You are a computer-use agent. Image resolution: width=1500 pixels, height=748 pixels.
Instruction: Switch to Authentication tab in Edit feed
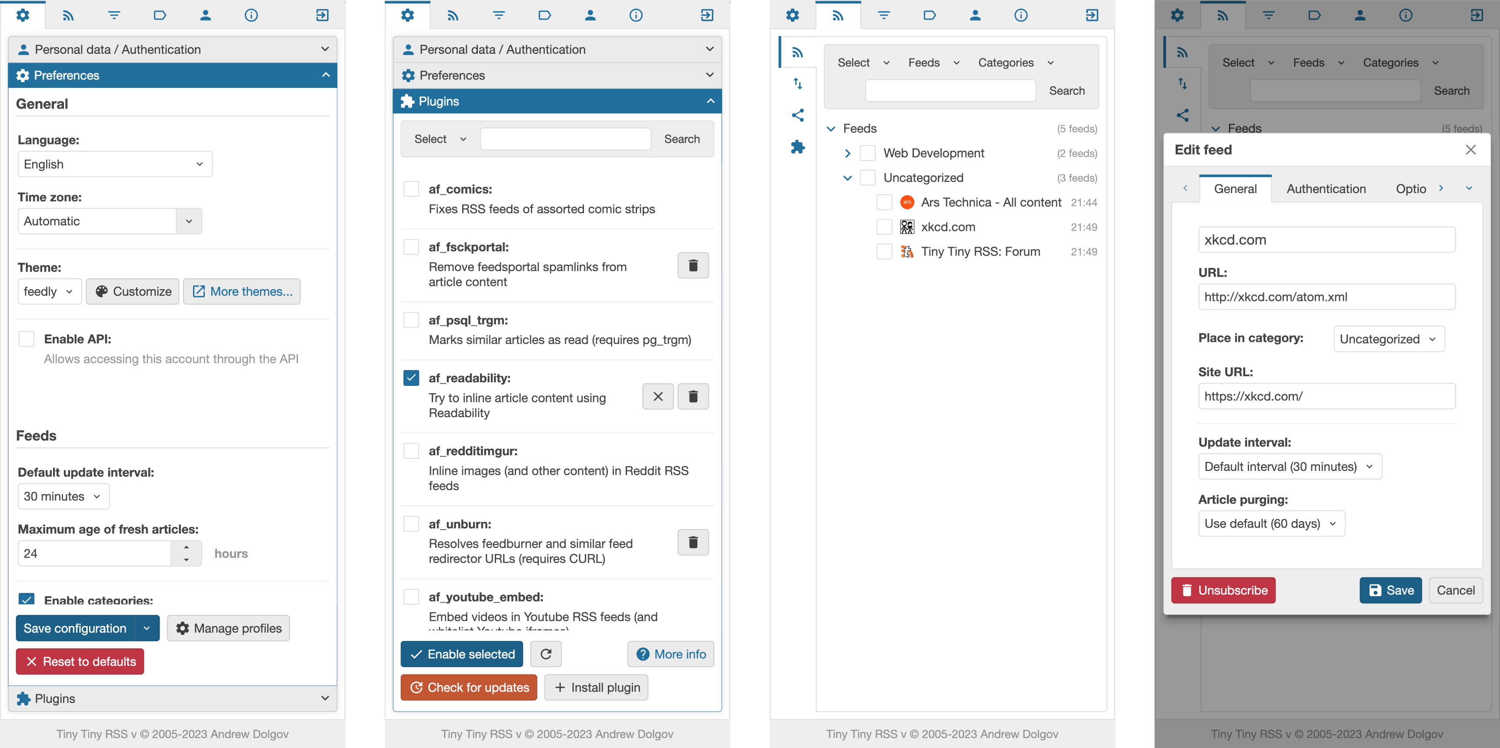(x=1326, y=189)
